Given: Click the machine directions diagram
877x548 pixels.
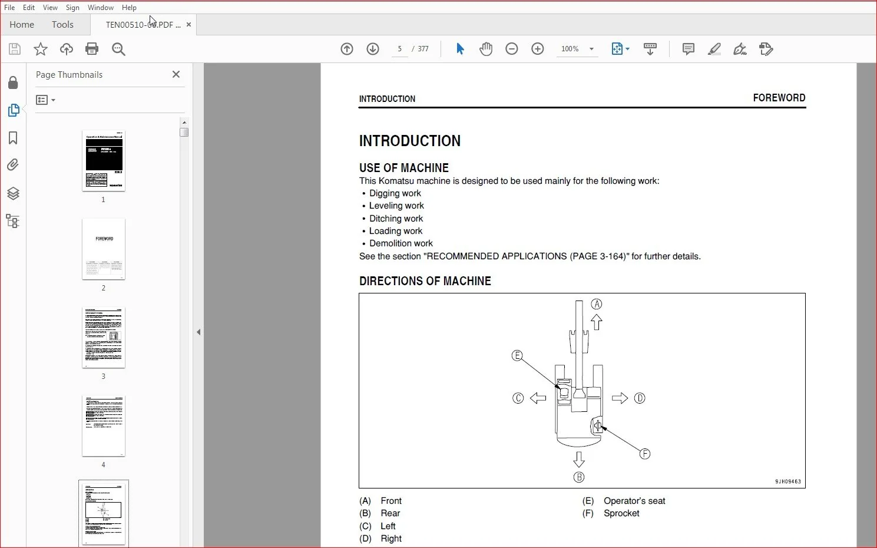Looking at the screenshot, I should (582, 391).
